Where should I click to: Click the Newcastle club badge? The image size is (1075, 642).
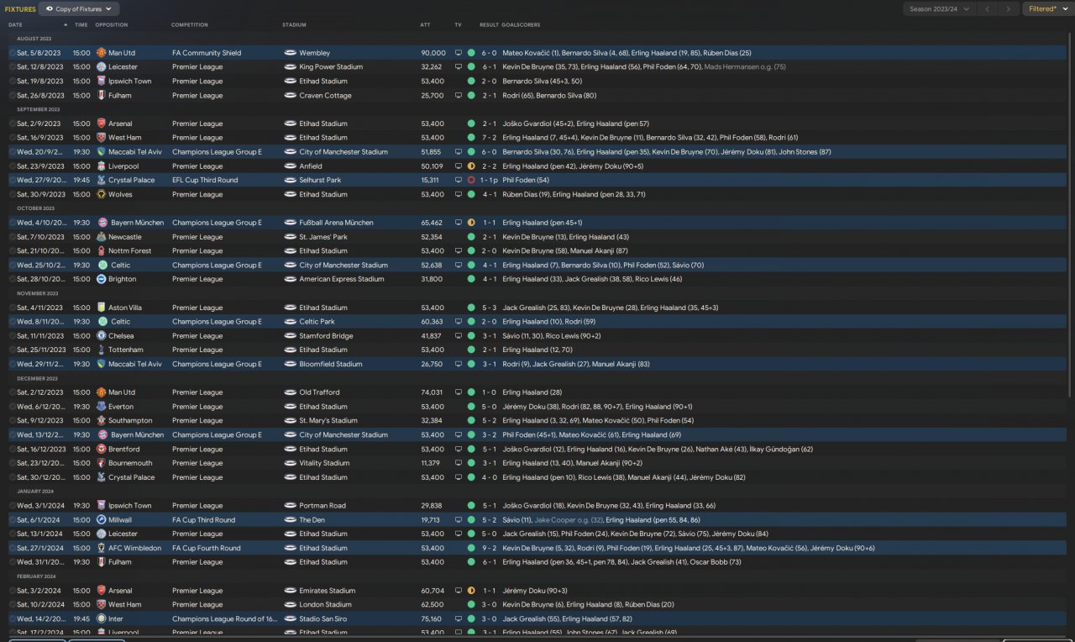101,237
